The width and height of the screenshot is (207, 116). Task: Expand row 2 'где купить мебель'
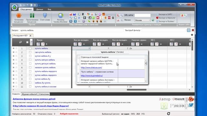(14, 52)
